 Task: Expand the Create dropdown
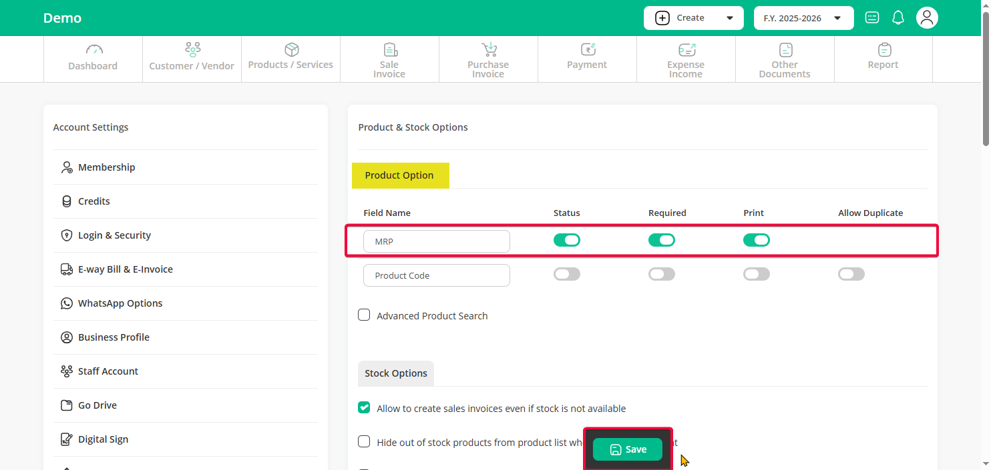click(x=693, y=18)
